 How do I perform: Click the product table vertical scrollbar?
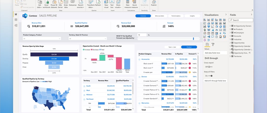198,80
